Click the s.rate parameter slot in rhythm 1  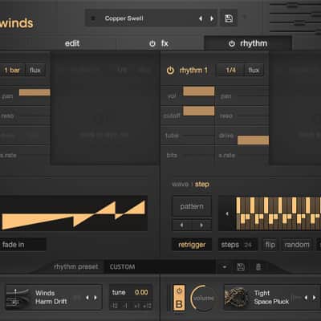pyautogui.click(x=242, y=155)
